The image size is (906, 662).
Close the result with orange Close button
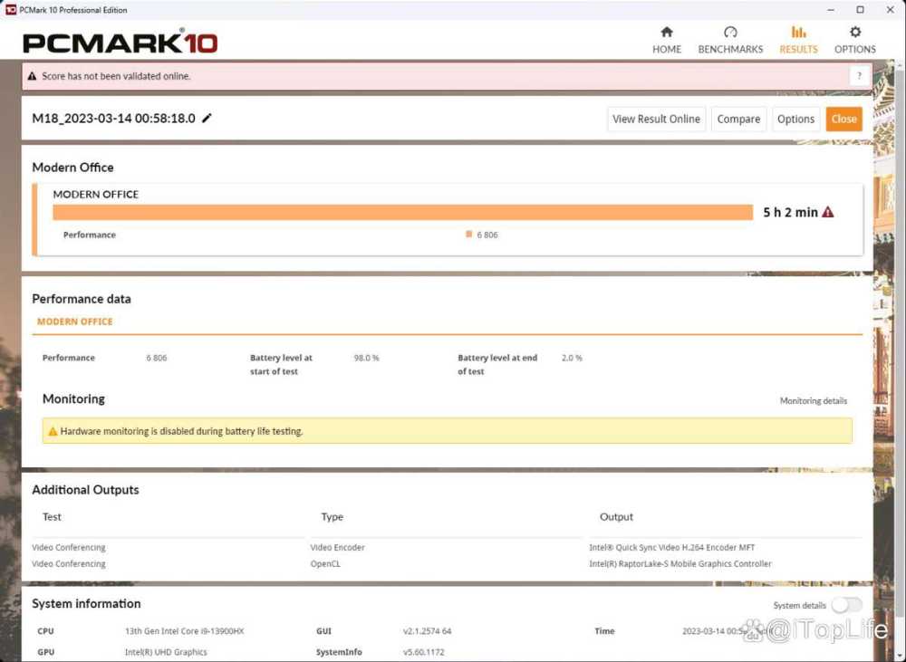click(843, 119)
